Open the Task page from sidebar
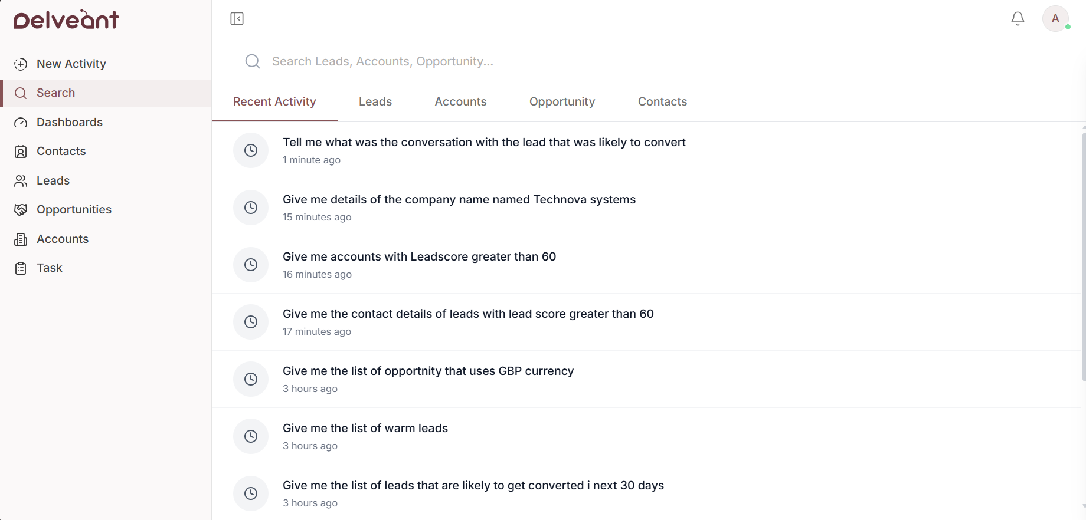This screenshot has width=1086, height=520. [49, 268]
